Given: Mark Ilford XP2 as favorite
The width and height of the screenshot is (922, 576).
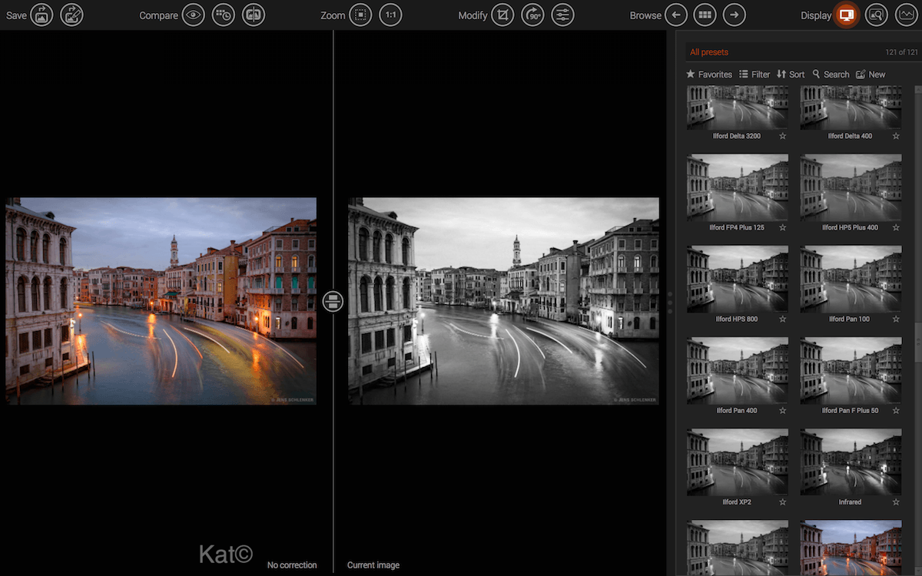Looking at the screenshot, I should point(783,502).
